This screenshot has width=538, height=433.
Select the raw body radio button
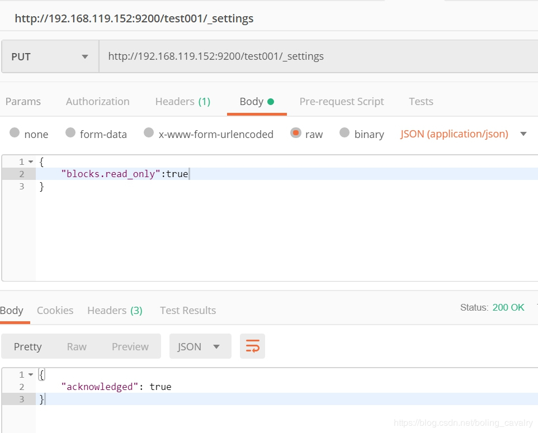(x=295, y=132)
